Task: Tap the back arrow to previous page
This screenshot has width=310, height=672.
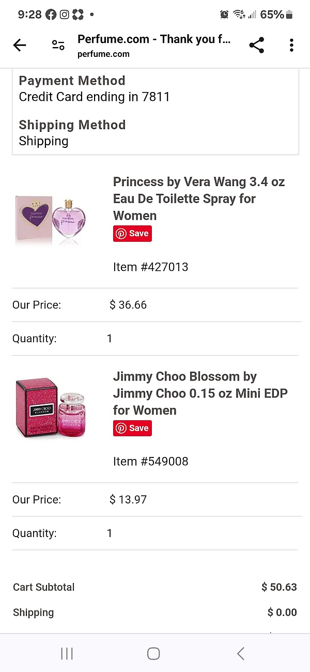Action: click(19, 45)
